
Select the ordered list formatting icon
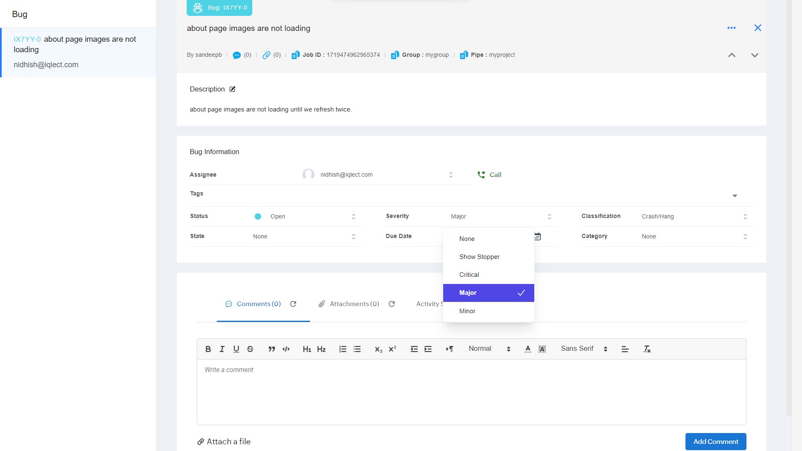click(343, 348)
